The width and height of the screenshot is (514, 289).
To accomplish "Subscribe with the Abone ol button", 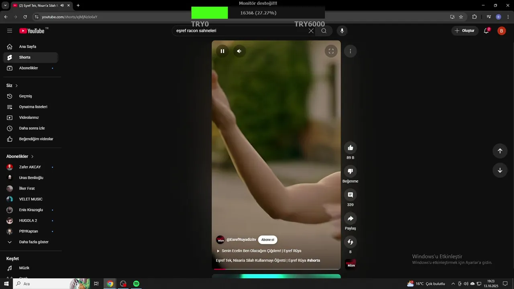I will pos(267,240).
